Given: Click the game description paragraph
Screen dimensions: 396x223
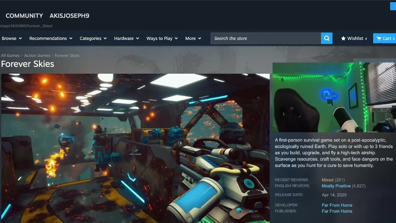Looking at the screenshot, I should 334,153.
